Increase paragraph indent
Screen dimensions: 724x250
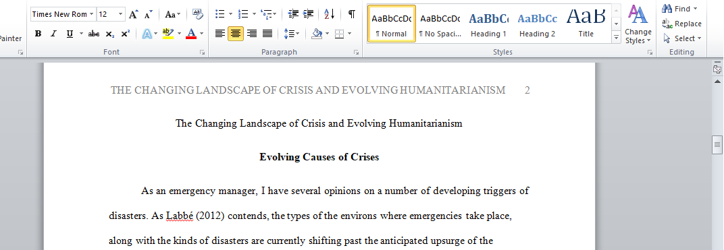(x=309, y=14)
